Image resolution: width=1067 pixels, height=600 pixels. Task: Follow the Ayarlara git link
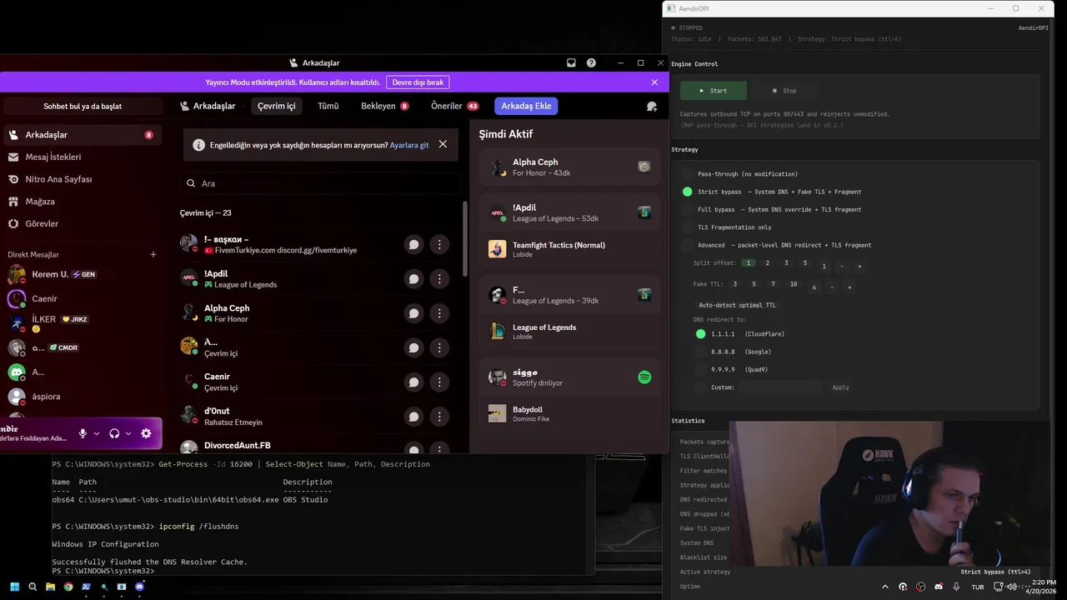pos(409,145)
